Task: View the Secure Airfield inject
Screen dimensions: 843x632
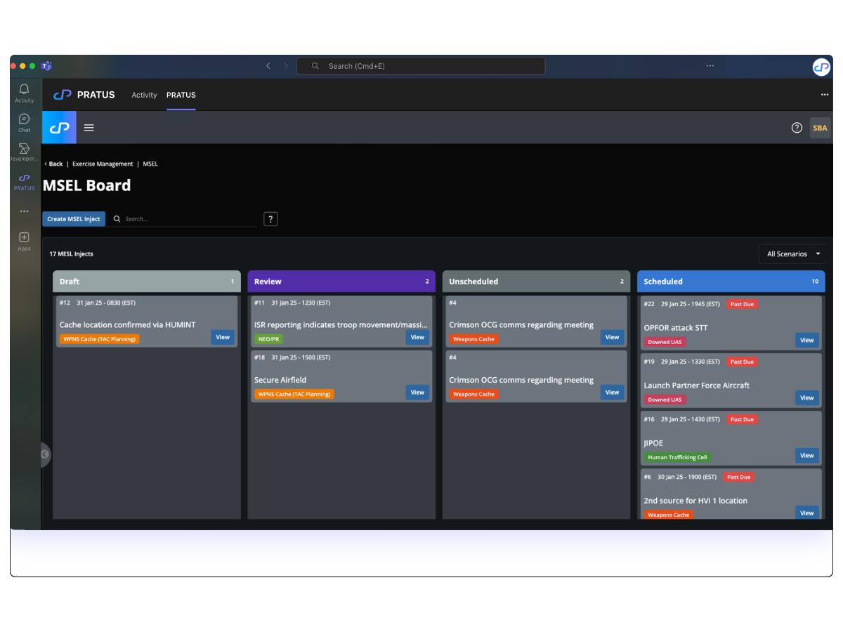Action: [x=417, y=393]
